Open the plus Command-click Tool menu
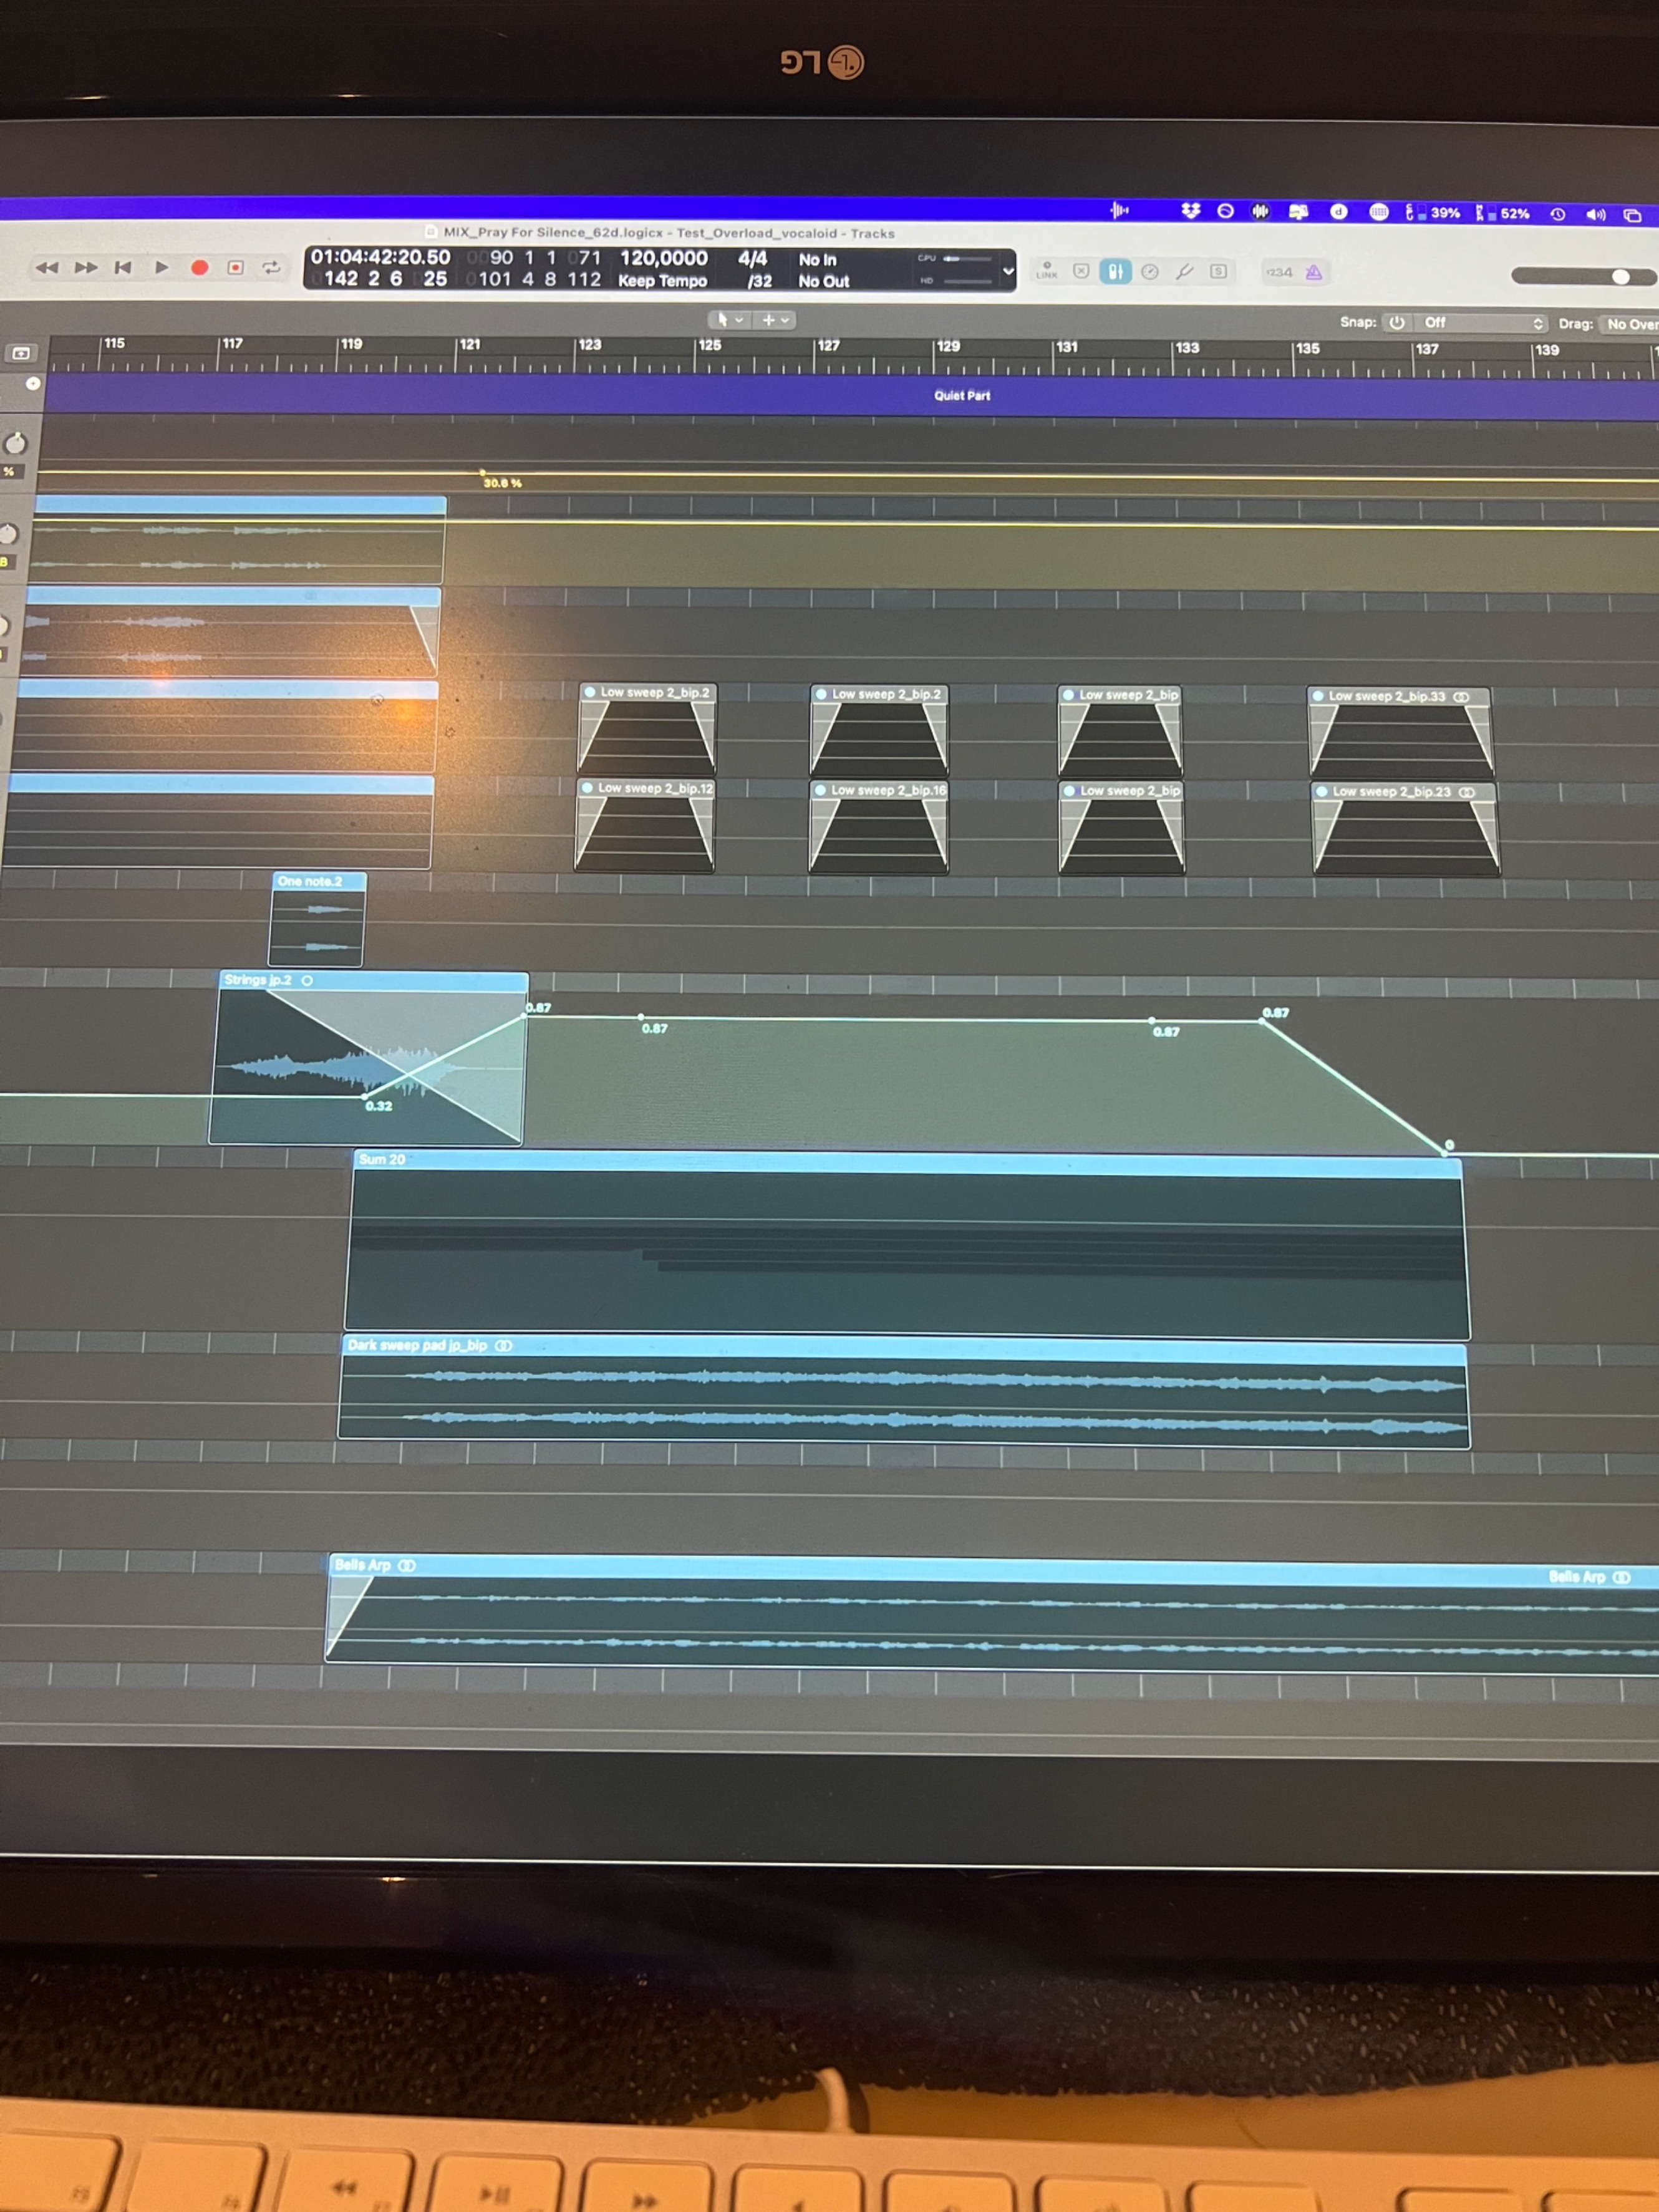Screen dimensions: 1659x2212 (775, 320)
